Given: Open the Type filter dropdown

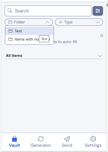Looking at the screenshot, I should coord(79,22).
